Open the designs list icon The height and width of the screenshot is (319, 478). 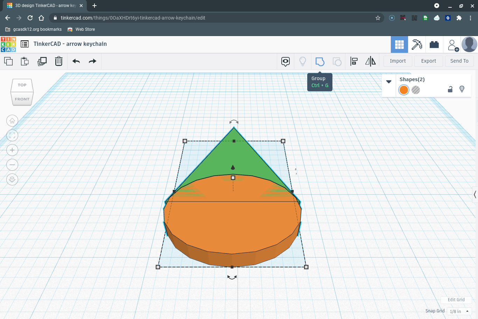point(24,44)
